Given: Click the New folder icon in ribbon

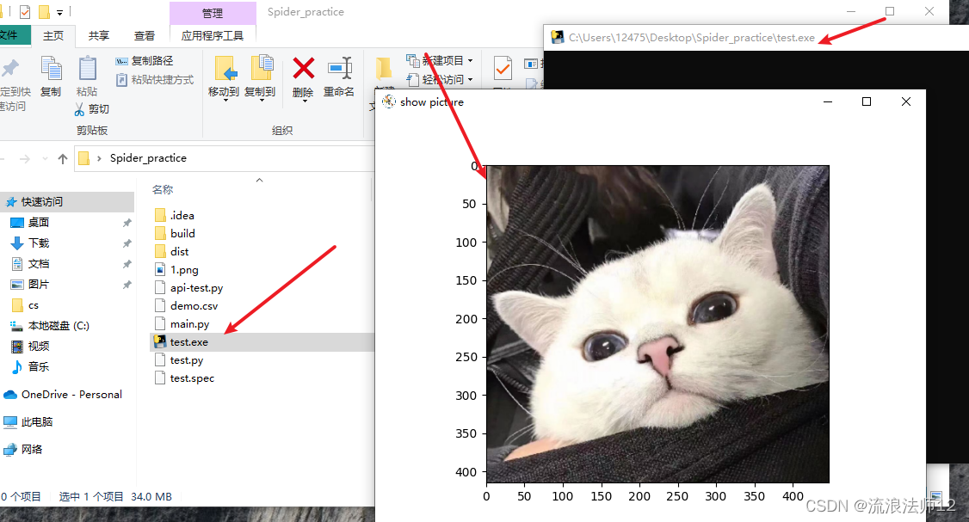Looking at the screenshot, I should coord(384,68).
